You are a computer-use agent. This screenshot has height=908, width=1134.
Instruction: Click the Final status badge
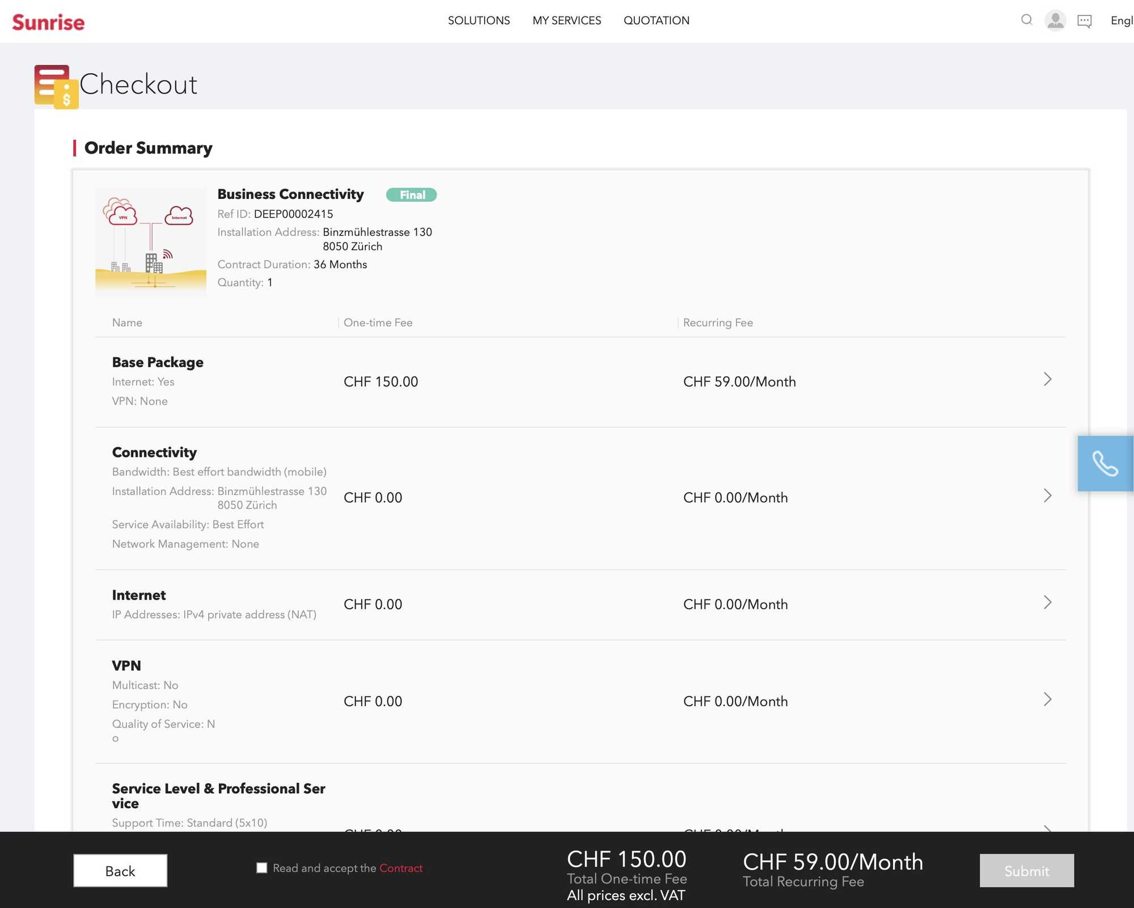click(x=412, y=195)
